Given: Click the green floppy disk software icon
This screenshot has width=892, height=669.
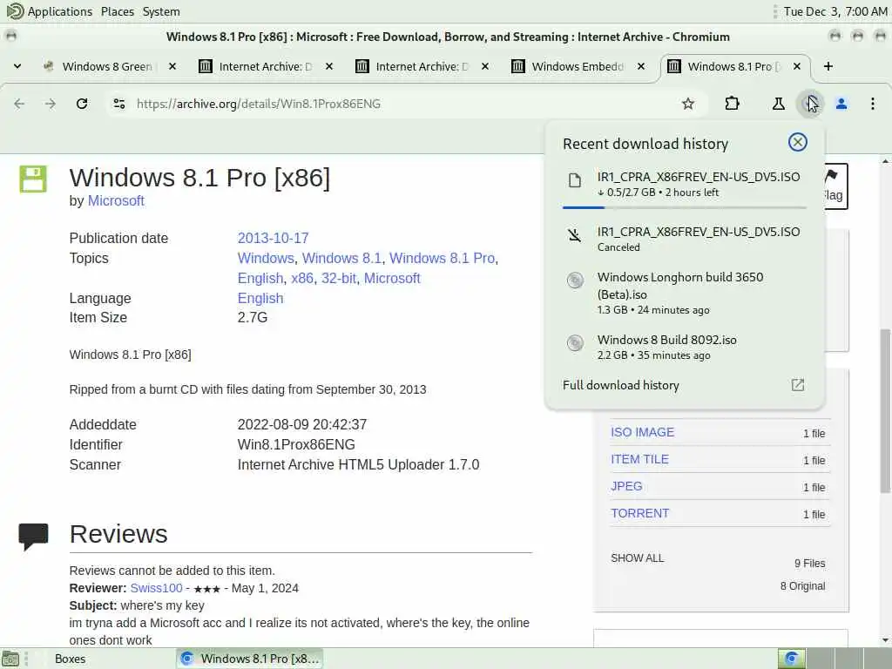Looking at the screenshot, I should point(32,179).
